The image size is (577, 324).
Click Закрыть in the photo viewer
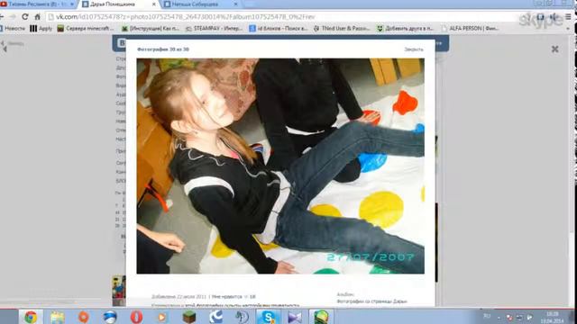(x=414, y=49)
